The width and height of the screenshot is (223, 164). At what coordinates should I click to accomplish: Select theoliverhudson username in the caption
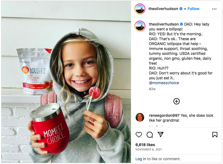[x=164, y=24]
